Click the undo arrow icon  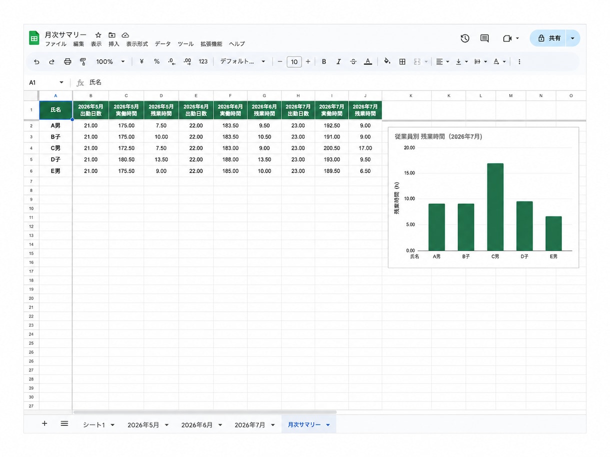pyautogui.click(x=36, y=62)
